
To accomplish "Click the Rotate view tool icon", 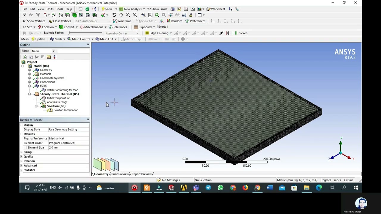I will 114,15.
